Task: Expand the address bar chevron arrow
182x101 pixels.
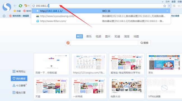Action: coord(169,6)
